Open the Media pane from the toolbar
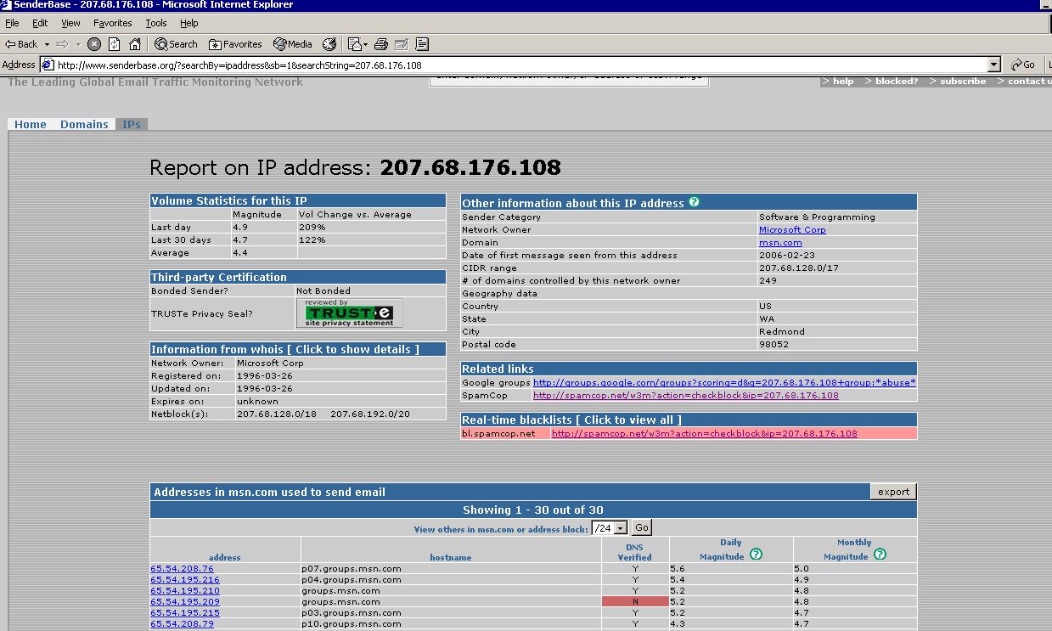 pyautogui.click(x=293, y=44)
